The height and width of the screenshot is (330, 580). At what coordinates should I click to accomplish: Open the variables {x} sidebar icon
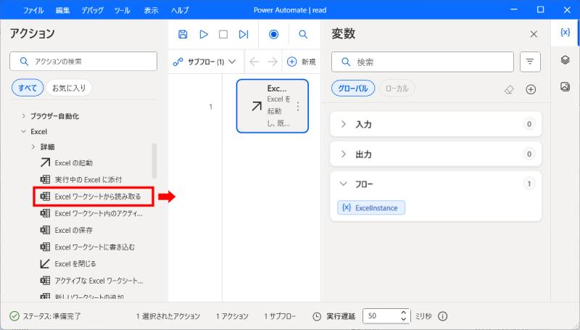pyautogui.click(x=565, y=33)
